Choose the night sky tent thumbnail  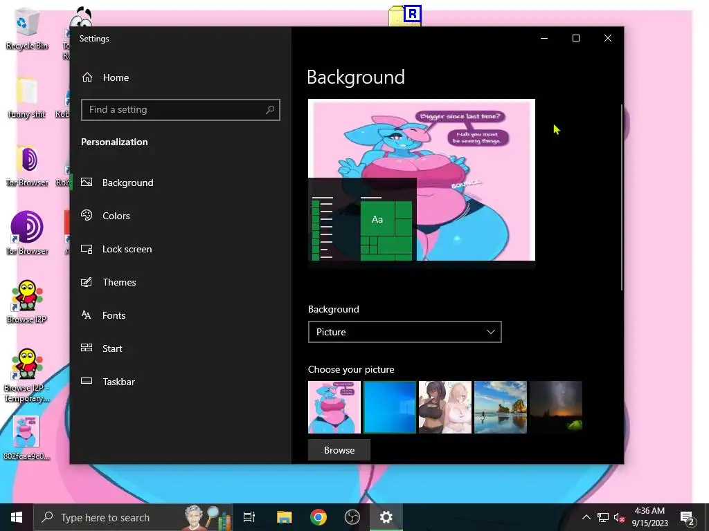click(556, 407)
